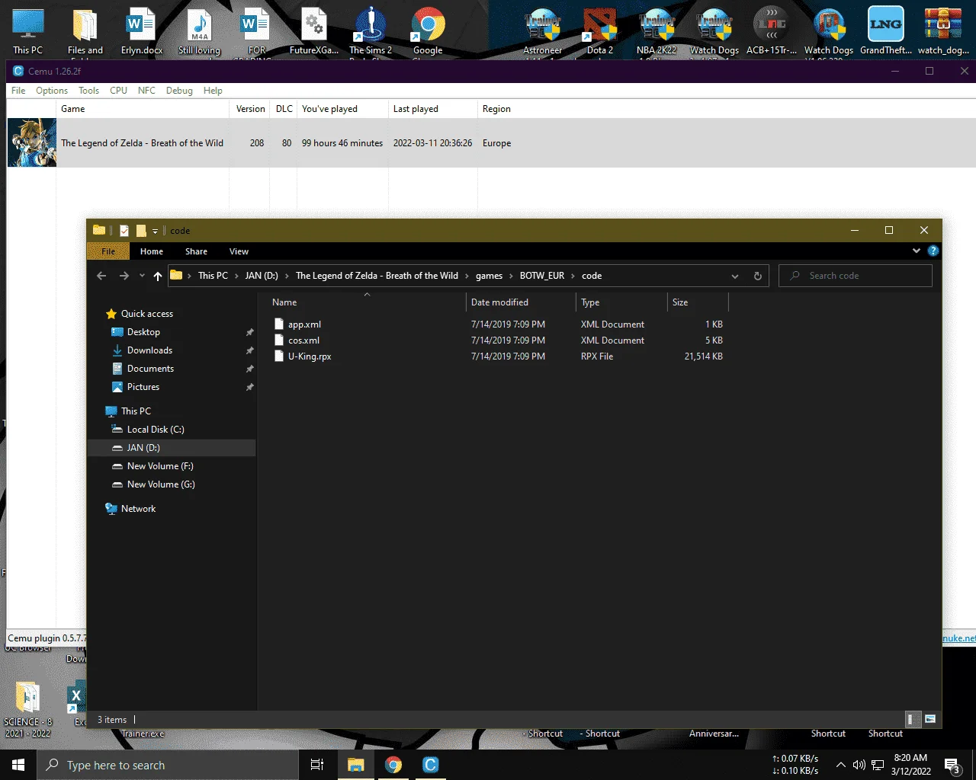
Task: Open Cemu Debug menu
Action: [179, 90]
